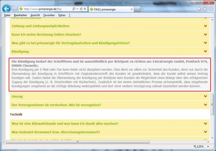Open 'Kann ich meine Rechnung Online einsehen?'
This screenshot has height=151, width=216.
(46, 35)
